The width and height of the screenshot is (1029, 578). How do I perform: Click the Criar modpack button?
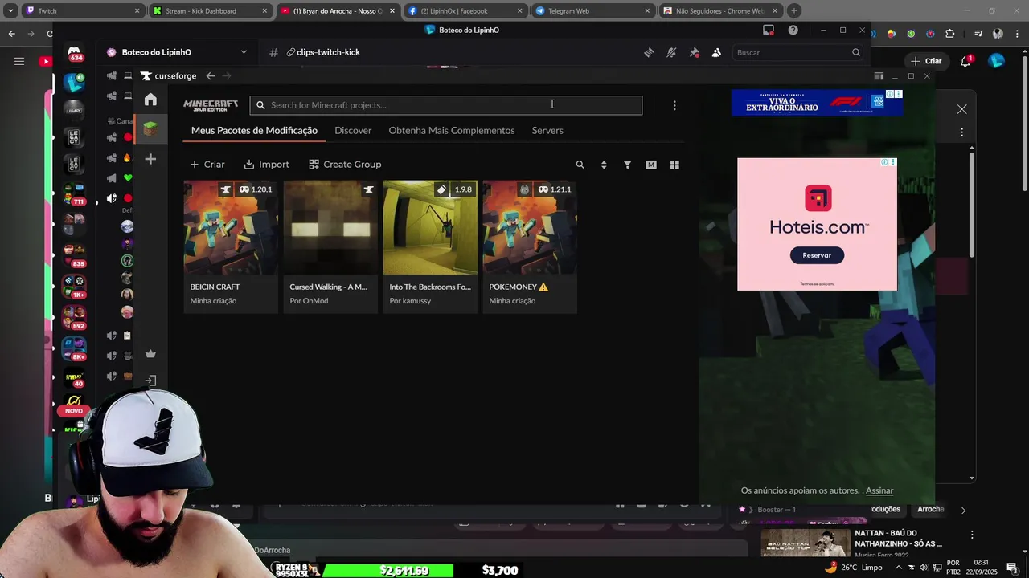[x=207, y=165]
